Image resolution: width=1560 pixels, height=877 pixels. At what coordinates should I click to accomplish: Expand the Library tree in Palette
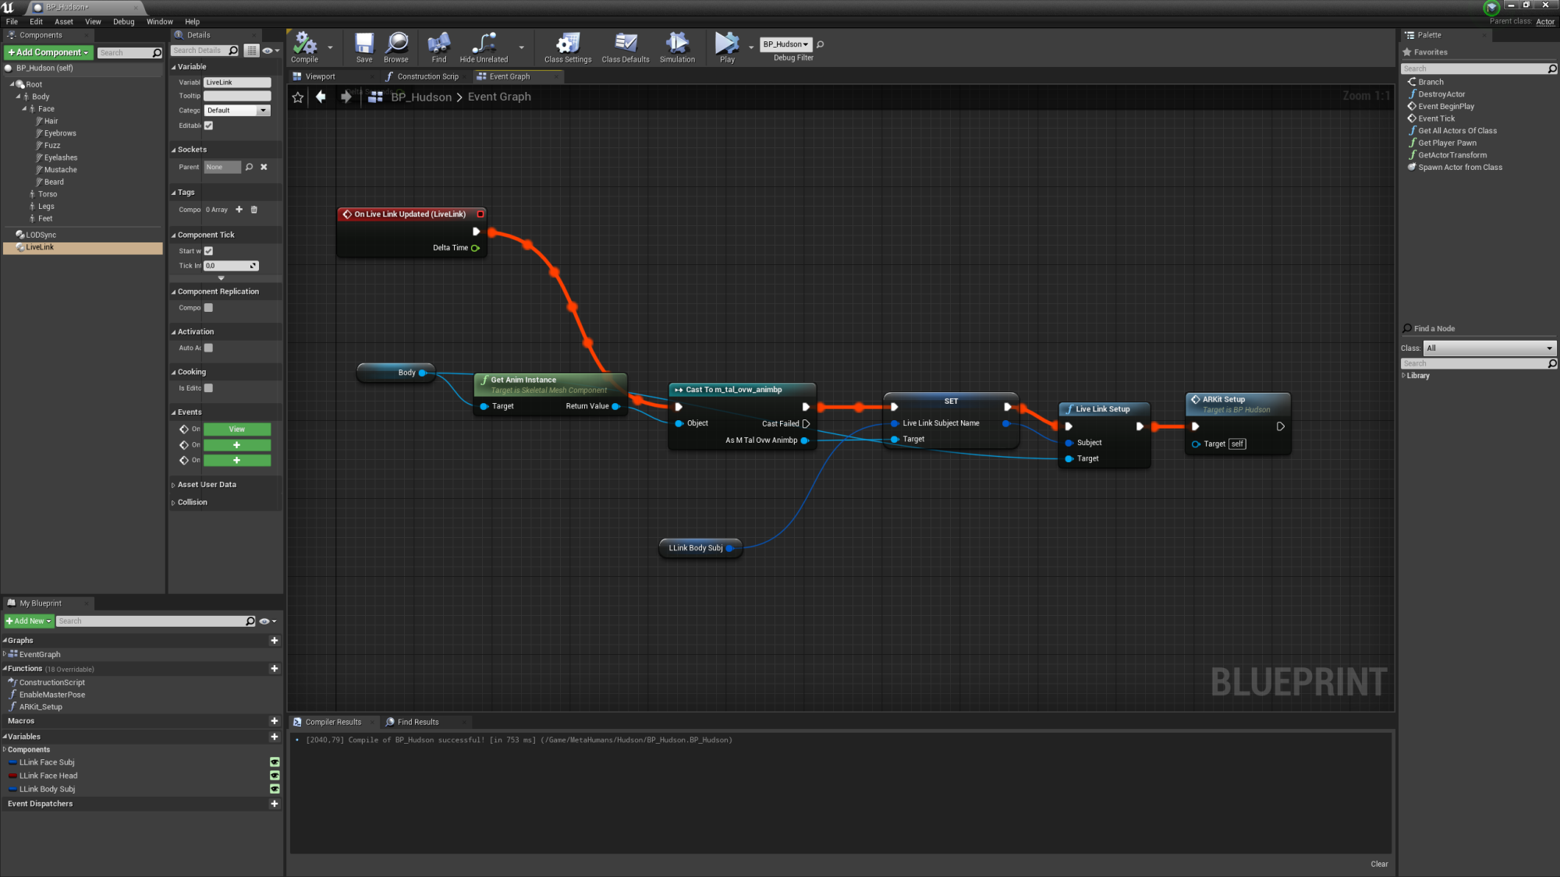(1404, 376)
